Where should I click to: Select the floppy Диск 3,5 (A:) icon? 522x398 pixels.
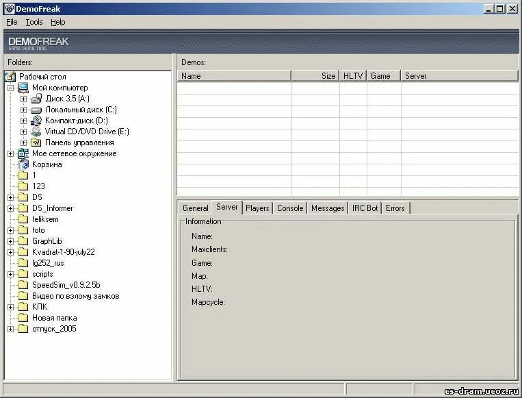[x=36, y=99]
